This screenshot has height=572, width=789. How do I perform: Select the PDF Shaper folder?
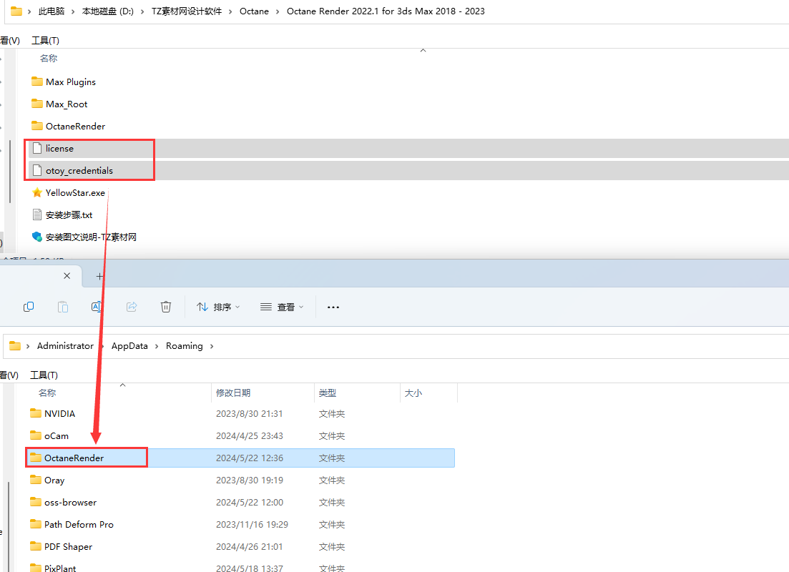click(61, 546)
